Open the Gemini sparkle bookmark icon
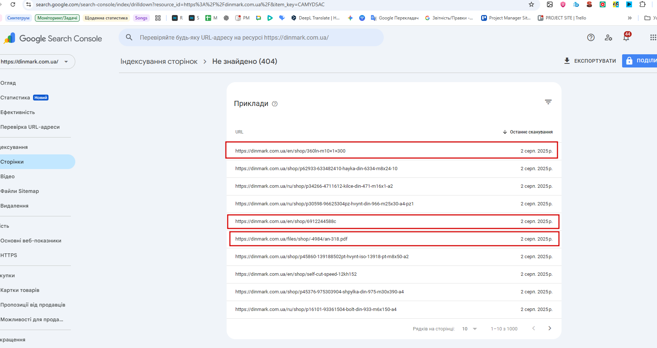The width and height of the screenshot is (657, 348). [350, 18]
